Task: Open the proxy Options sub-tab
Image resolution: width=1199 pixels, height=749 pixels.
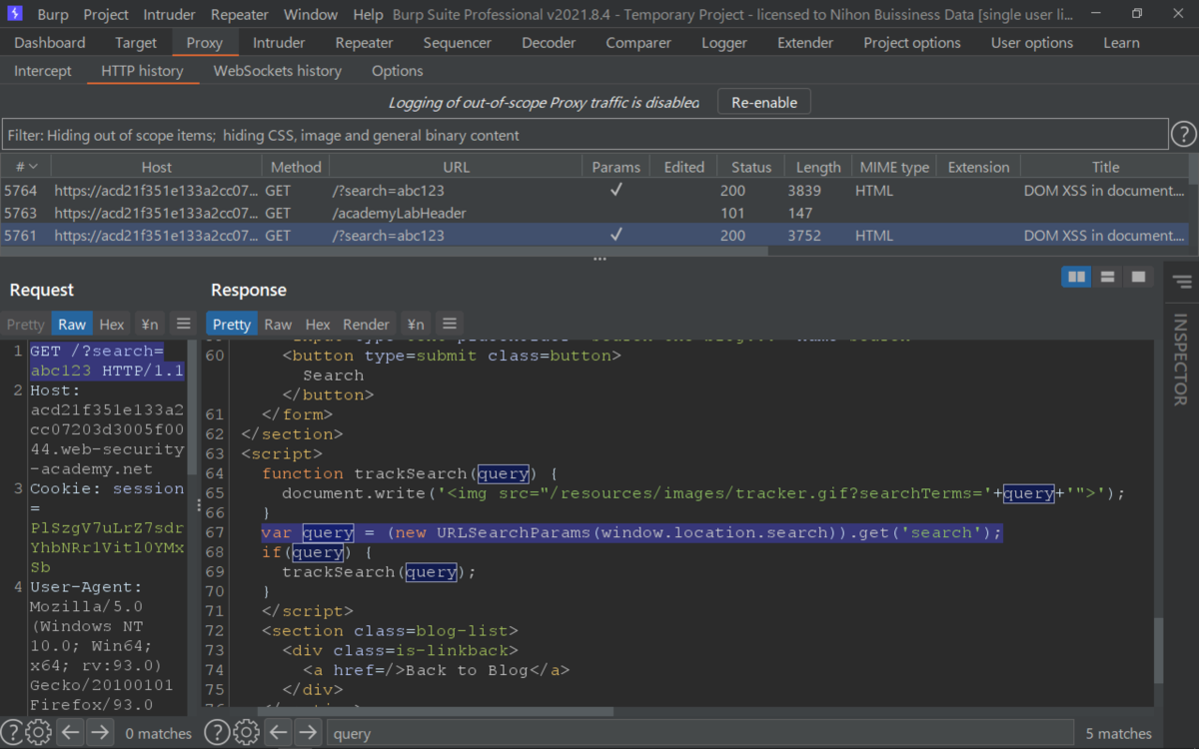Action: [398, 71]
